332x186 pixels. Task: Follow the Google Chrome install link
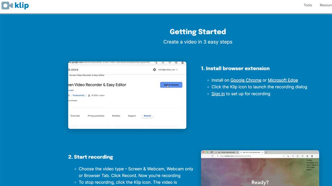tap(246, 80)
